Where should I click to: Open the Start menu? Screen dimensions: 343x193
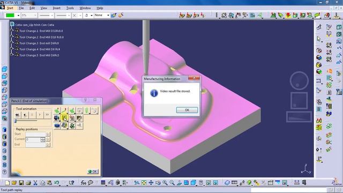(x=10, y=8)
